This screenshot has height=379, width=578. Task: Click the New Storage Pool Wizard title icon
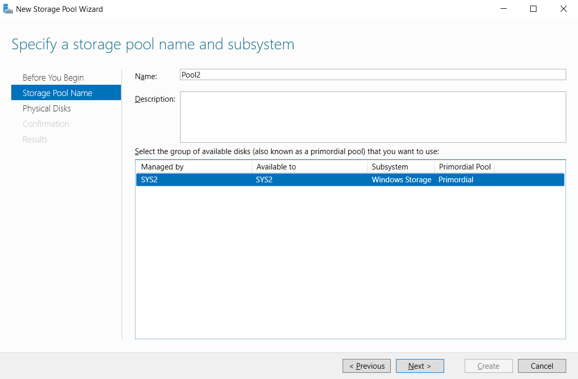pyautogui.click(x=8, y=9)
